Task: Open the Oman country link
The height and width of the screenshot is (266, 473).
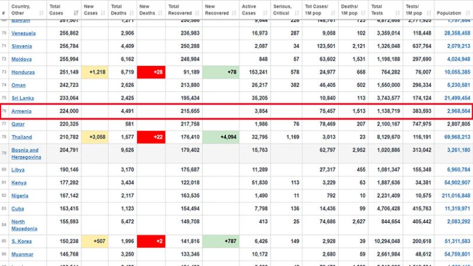Action: coord(19,85)
